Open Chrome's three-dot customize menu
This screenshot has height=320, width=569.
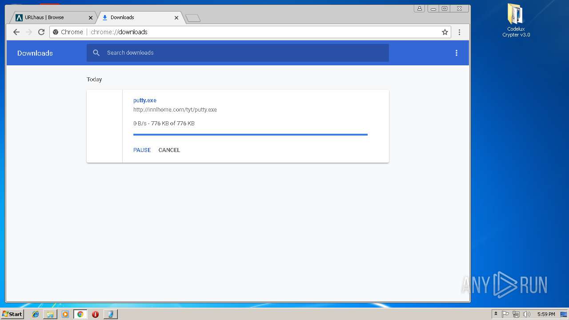tap(459, 32)
